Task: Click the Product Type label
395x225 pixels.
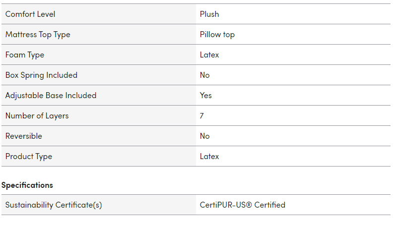Action: coord(28,156)
